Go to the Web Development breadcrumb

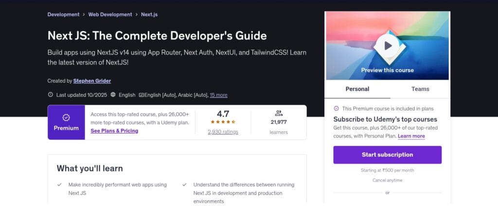110,15
